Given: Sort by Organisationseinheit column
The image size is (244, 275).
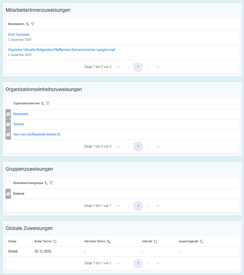Looking at the screenshot, I should pos(43,104).
